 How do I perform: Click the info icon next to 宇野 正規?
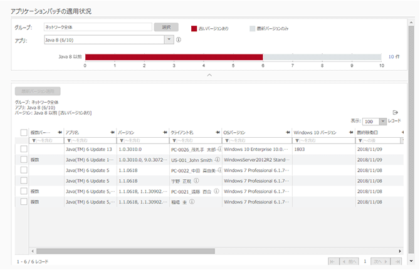[x=196, y=180]
